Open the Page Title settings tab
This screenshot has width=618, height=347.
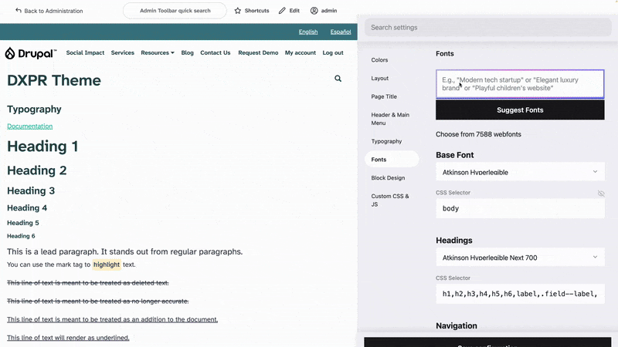click(384, 96)
